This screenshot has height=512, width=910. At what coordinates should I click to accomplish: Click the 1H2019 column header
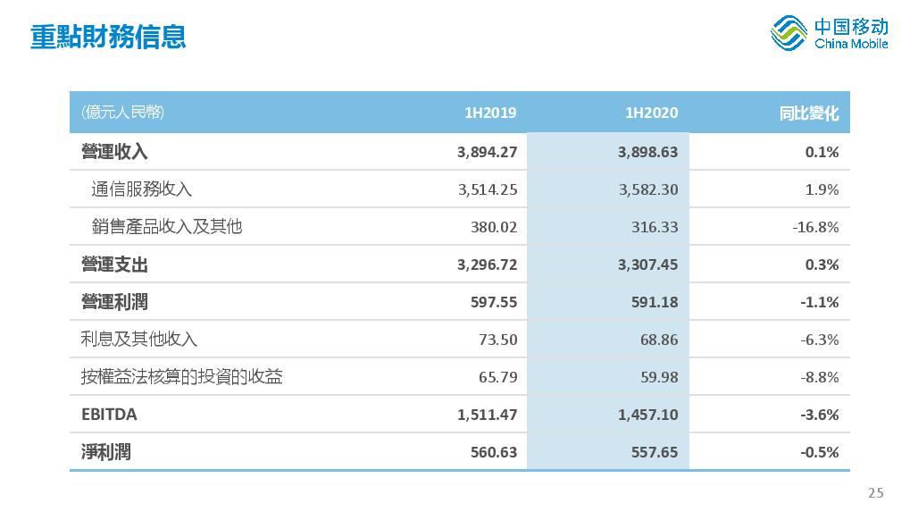pyautogui.click(x=490, y=113)
